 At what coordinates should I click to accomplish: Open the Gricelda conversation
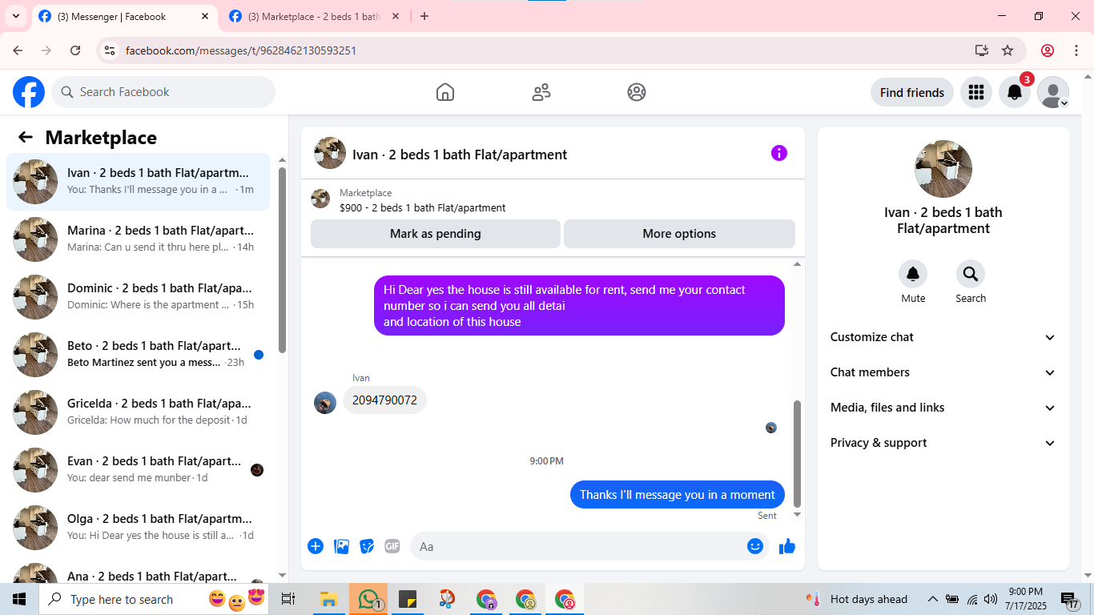[139, 412]
